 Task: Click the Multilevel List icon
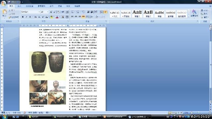pyautogui.click(x=83, y=12)
